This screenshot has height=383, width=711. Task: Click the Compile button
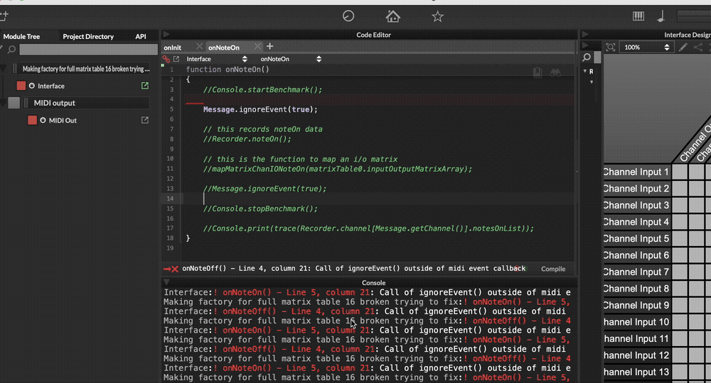553,269
